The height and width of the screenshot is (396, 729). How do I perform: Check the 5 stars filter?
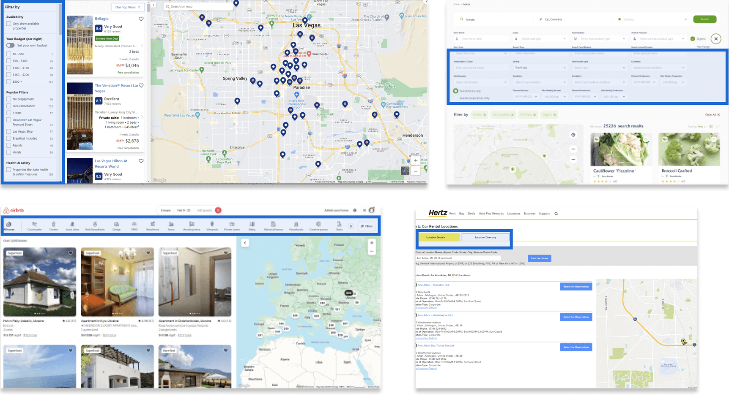click(x=8, y=113)
